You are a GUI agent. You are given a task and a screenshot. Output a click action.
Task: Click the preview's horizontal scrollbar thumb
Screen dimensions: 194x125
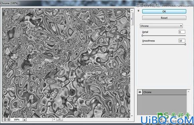[x=60, y=119]
